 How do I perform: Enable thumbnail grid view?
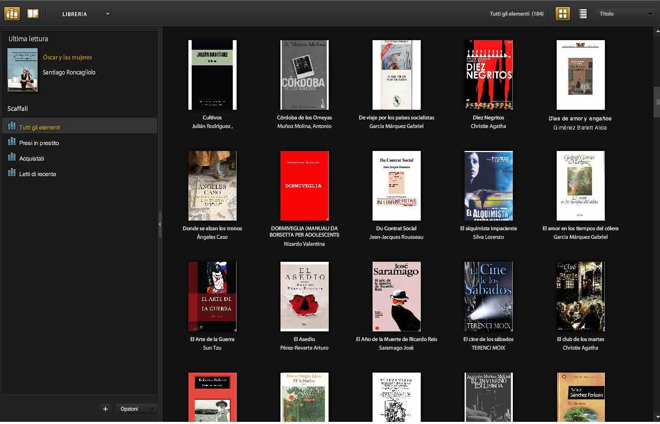(563, 14)
